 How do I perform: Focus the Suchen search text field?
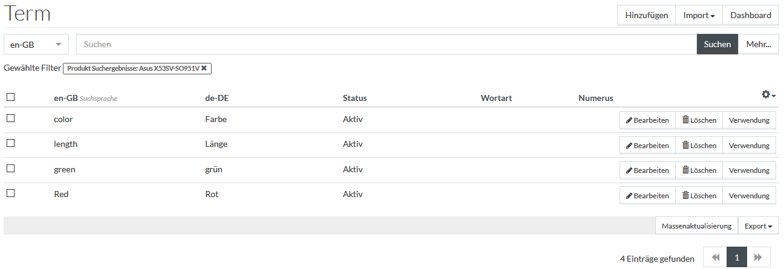point(387,44)
